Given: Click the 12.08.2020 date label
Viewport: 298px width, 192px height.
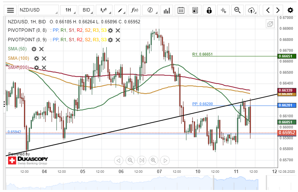Looking at the screenshot, I should tap(286, 172).
